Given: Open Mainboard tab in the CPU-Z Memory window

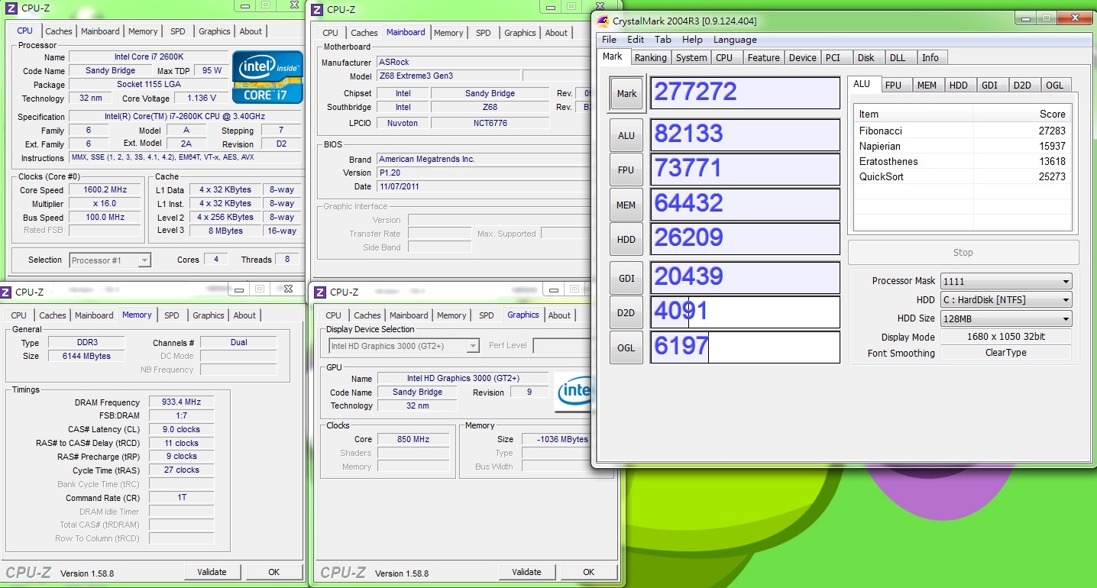Looking at the screenshot, I should pyautogui.click(x=94, y=315).
